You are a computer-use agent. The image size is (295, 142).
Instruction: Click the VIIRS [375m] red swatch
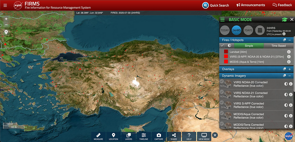(226, 57)
